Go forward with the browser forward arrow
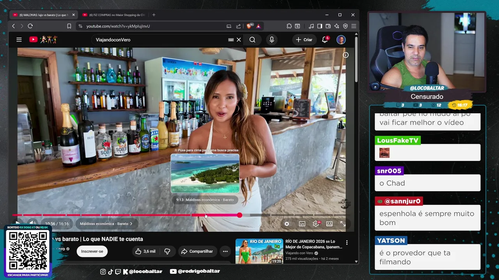The image size is (499, 280). [21, 26]
